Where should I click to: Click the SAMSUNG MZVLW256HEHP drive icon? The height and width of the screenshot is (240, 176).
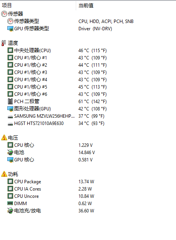point(10,117)
